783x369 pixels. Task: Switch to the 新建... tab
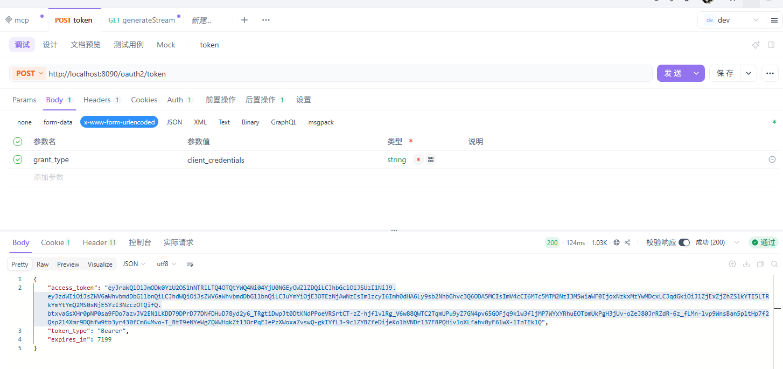coord(201,20)
